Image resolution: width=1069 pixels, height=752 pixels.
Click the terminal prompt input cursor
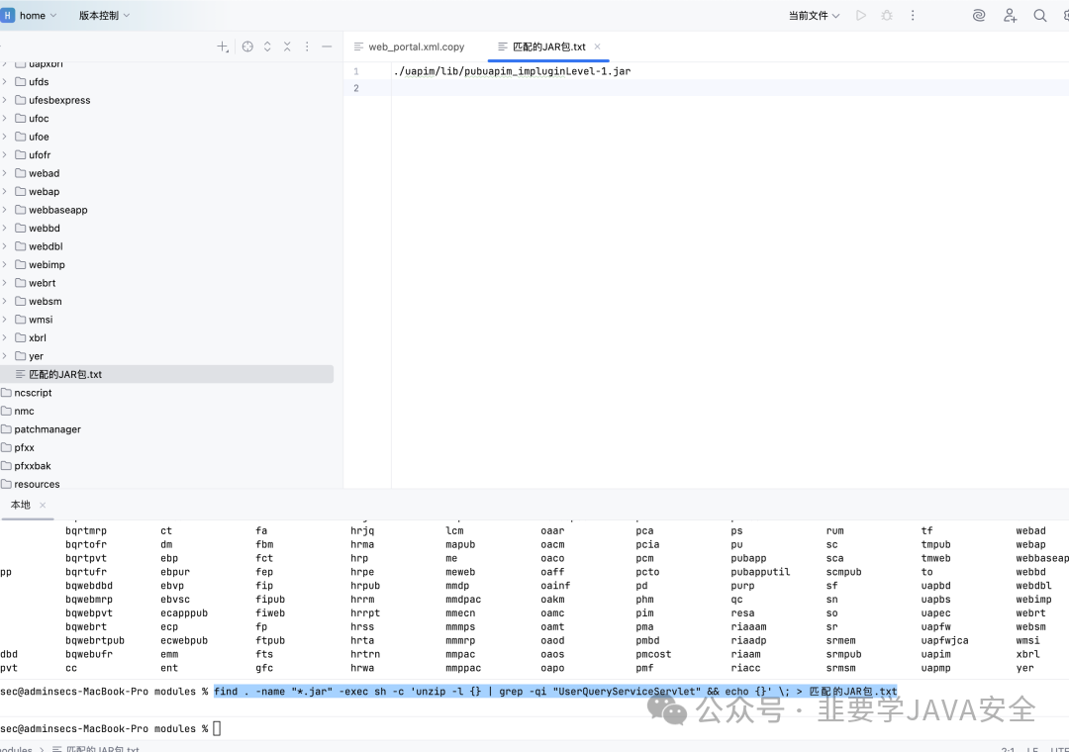coord(217,728)
